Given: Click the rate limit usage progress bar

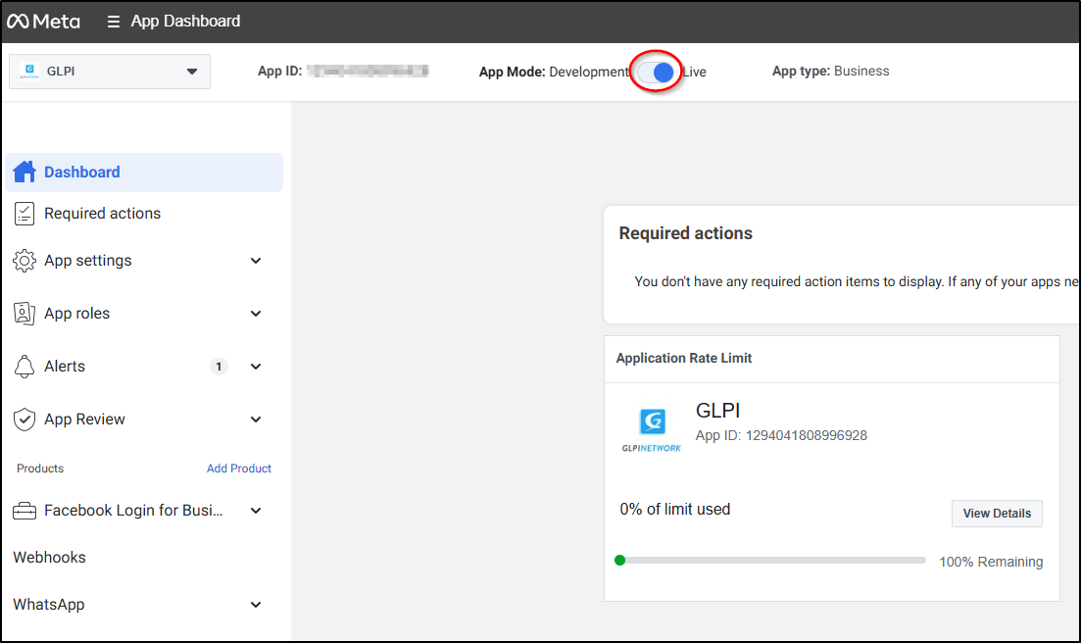Looking at the screenshot, I should click(x=772, y=561).
